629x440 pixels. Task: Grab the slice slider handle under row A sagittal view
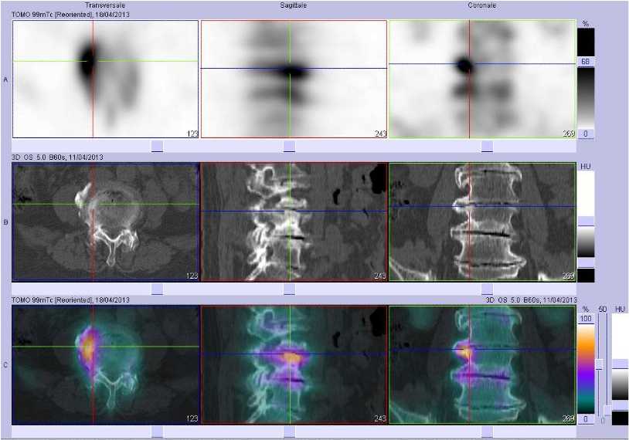point(289,146)
